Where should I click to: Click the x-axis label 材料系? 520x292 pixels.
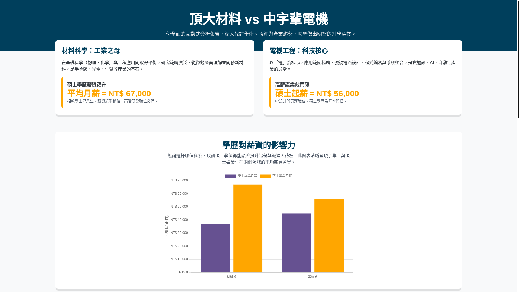232,277
